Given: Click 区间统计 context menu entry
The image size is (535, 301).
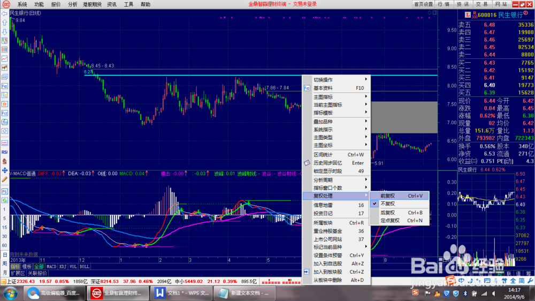Looking at the screenshot, I should pos(336,155).
